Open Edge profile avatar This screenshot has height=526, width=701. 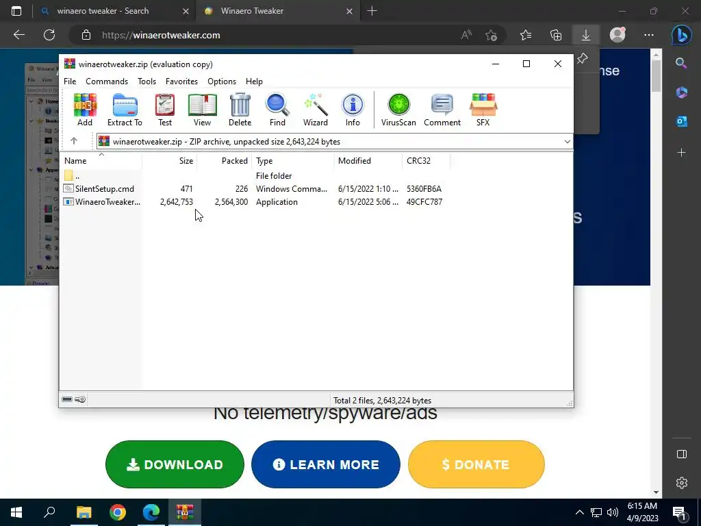pos(617,35)
